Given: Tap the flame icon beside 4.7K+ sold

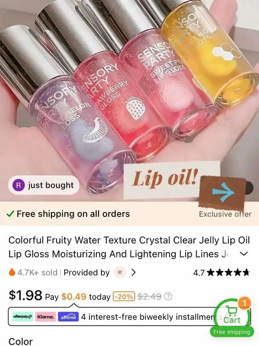Looking at the screenshot, I should tap(12, 272).
